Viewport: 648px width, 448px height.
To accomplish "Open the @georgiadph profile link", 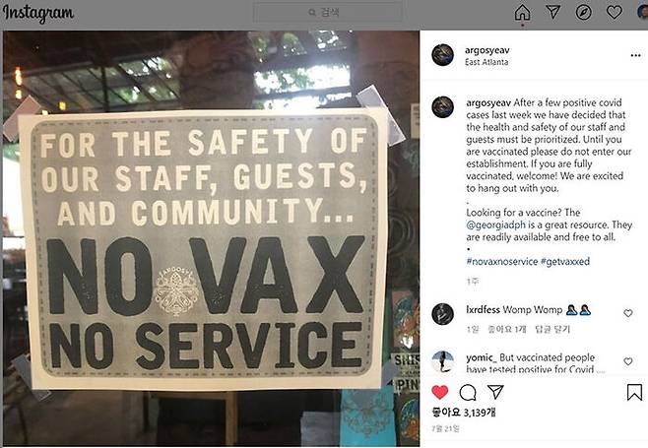I will tap(495, 224).
